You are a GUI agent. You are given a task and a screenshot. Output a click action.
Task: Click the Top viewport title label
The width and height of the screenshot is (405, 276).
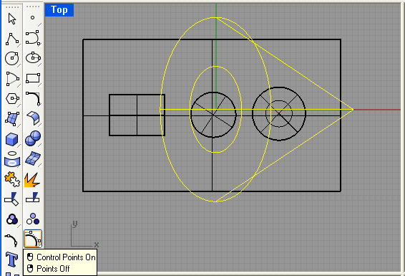pos(59,10)
